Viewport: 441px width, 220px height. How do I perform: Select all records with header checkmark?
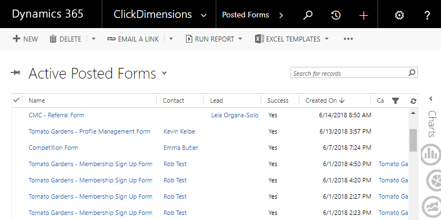(16, 100)
